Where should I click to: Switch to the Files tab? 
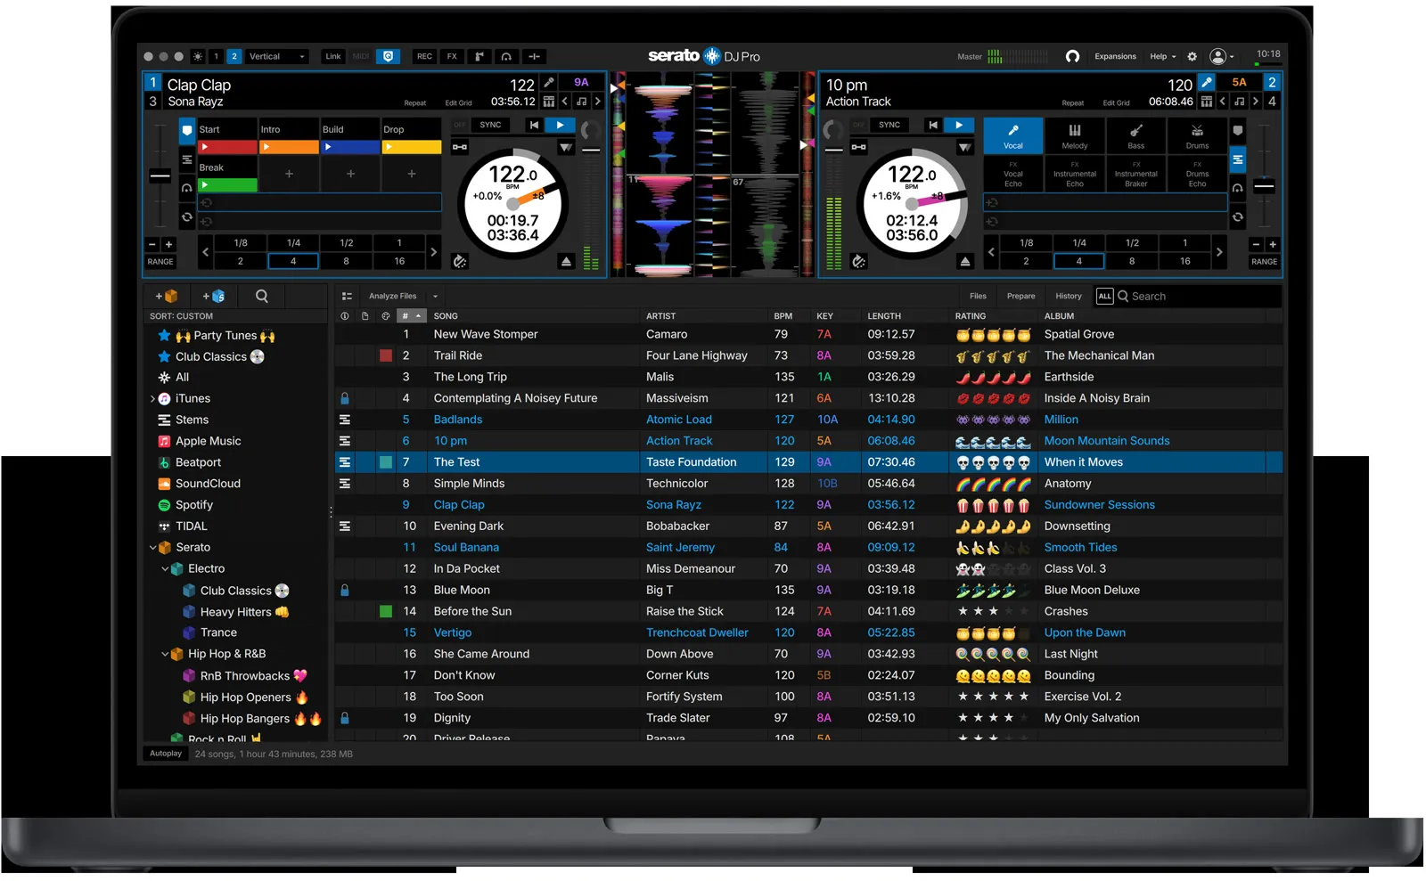[x=978, y=297]
